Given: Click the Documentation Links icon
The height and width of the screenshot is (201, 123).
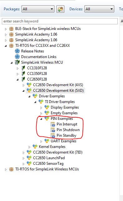Looking at the screenshot, I should click(x=17, y=57).
